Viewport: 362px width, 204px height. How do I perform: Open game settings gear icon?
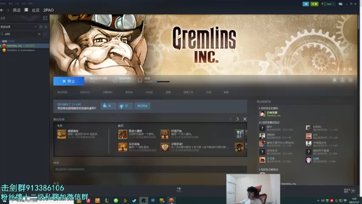pyautogui.click(x=334, y=80)
